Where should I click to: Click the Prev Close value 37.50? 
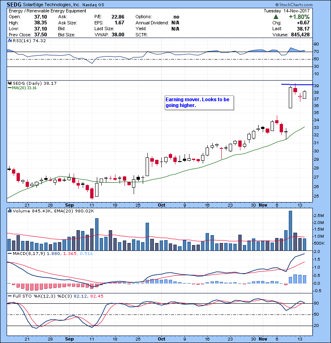pos(41,35)
